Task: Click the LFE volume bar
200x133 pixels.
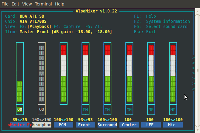Action: coord(151,73)
